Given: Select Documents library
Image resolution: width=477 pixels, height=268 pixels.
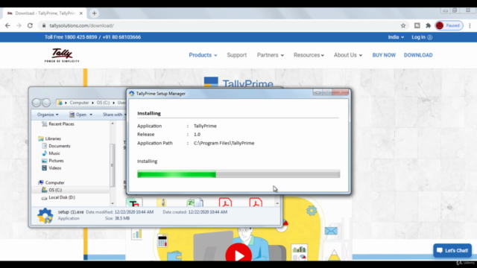Looking at the screenshot, I should tap(60, 146).
